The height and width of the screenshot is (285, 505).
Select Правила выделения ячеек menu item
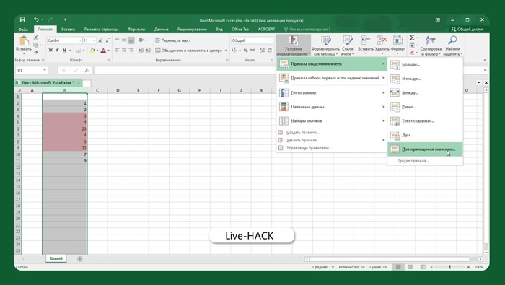(331, 64)
